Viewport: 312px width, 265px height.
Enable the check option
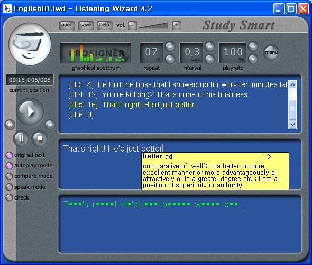click(x=9, y=197)
